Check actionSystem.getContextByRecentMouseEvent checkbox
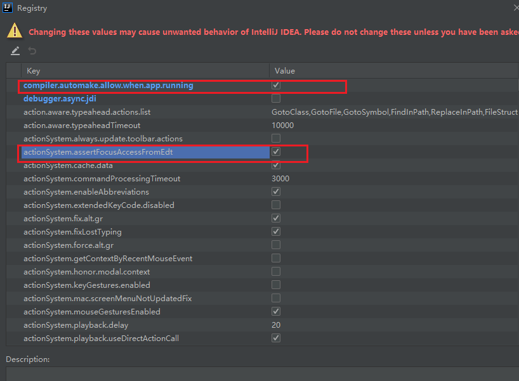 click(x=276, y=258)
